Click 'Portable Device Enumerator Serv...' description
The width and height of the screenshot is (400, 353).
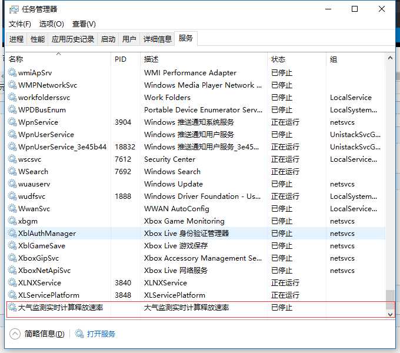tap(203, 109)
